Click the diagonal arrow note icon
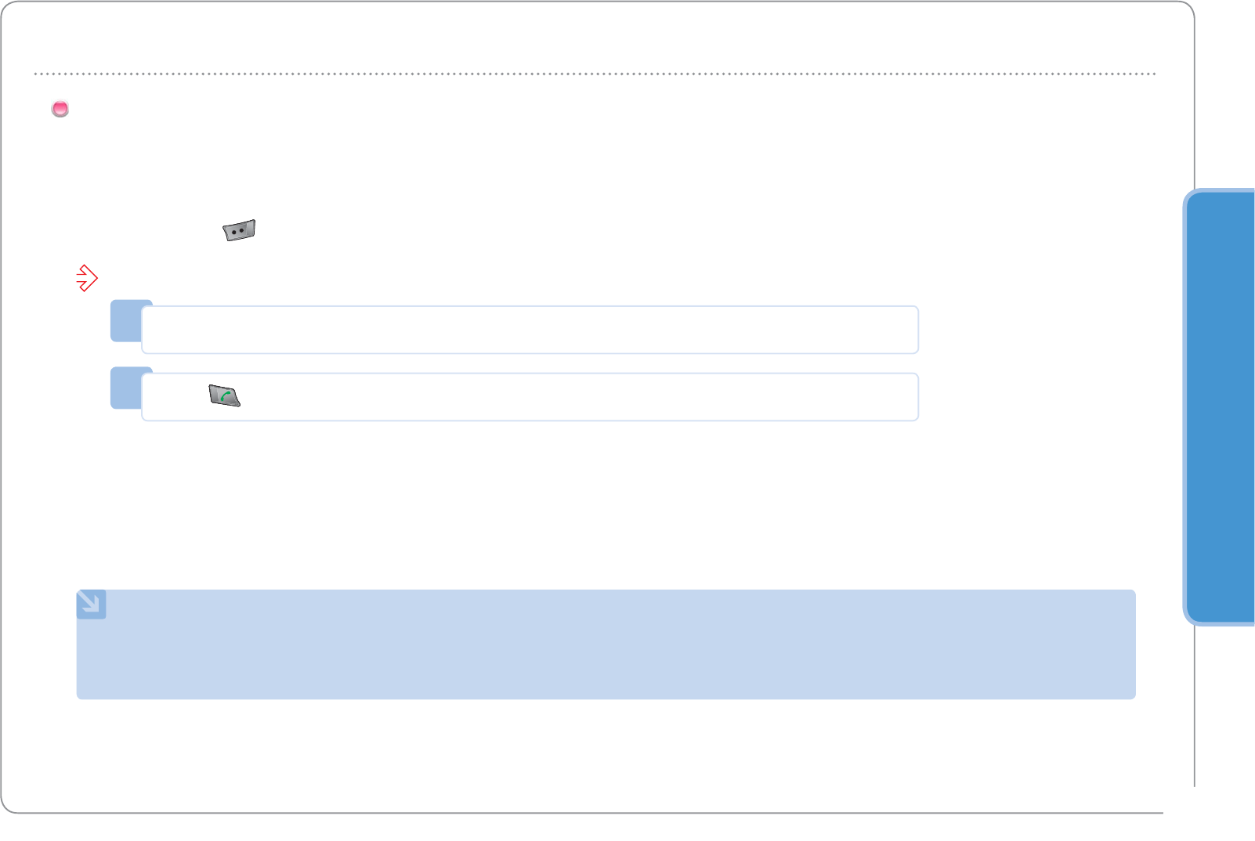This screenshot has height=841, width=1255. tap(91, 604)
